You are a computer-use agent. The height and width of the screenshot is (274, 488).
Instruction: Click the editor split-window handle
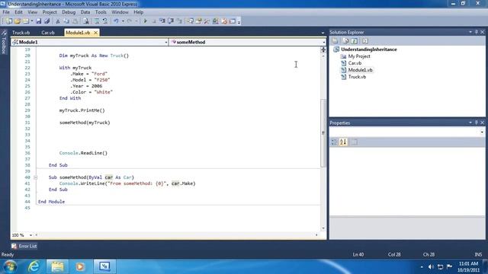coord(323,49)
